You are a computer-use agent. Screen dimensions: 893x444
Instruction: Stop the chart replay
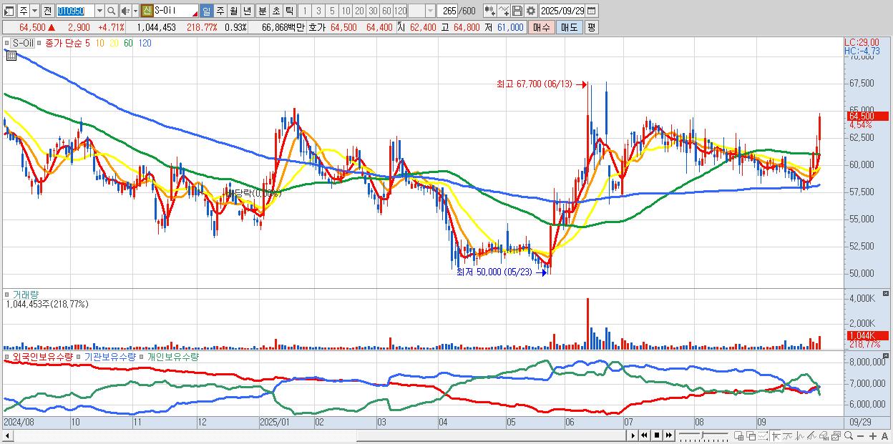click(656, 435)
